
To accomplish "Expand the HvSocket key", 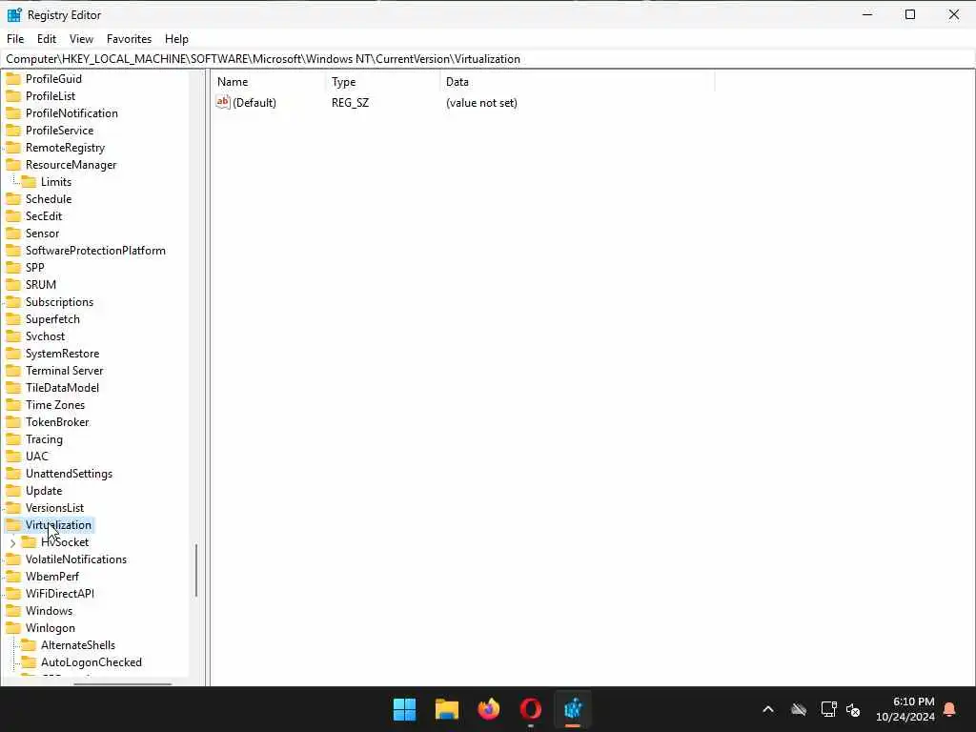I will point(13,542).
